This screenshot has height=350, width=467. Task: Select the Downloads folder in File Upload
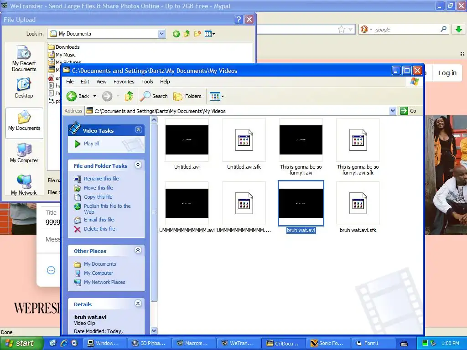(x=64, y=47)
